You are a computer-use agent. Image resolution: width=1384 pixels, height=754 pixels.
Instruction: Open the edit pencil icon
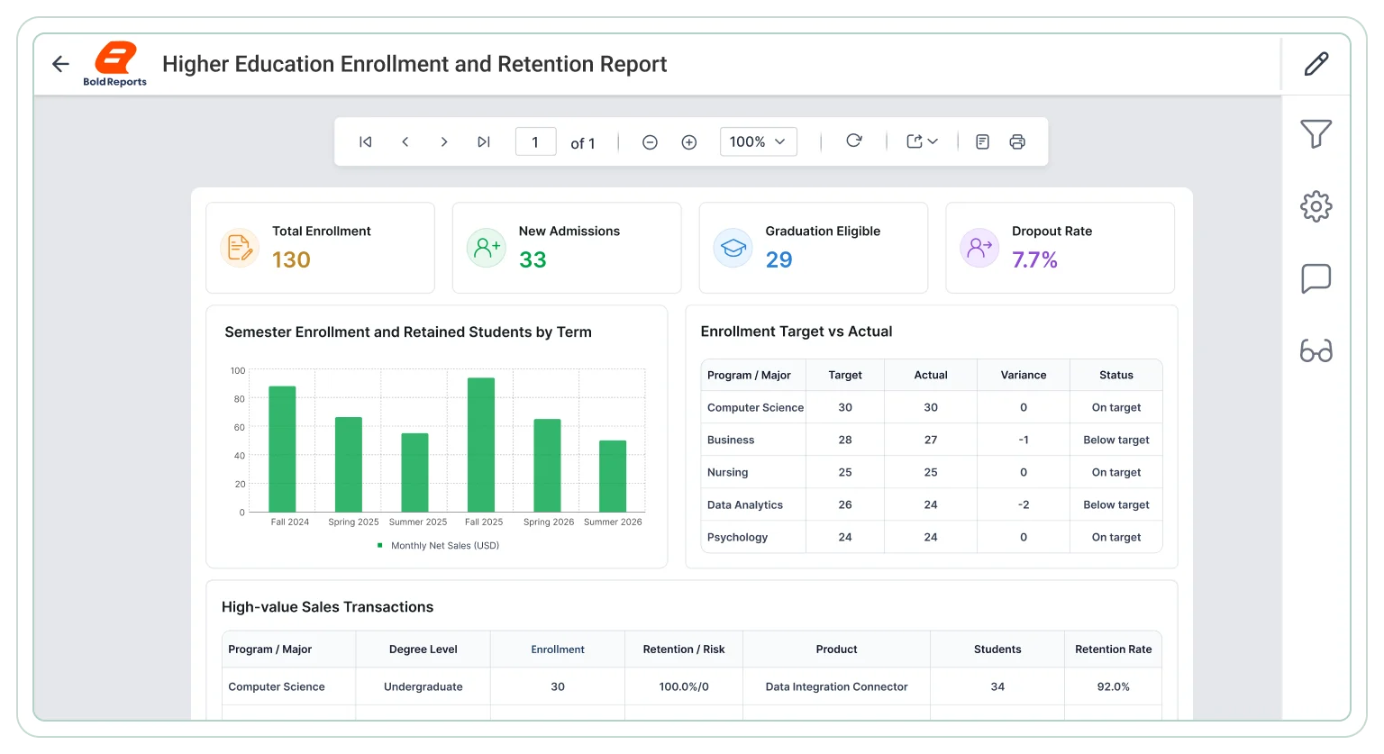(1316, 64)
